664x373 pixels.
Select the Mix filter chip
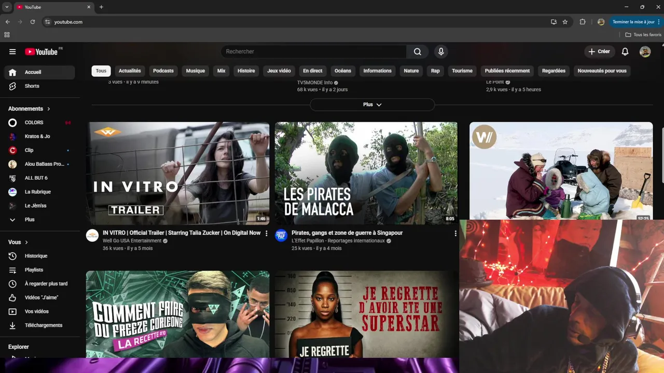[222, 71]
